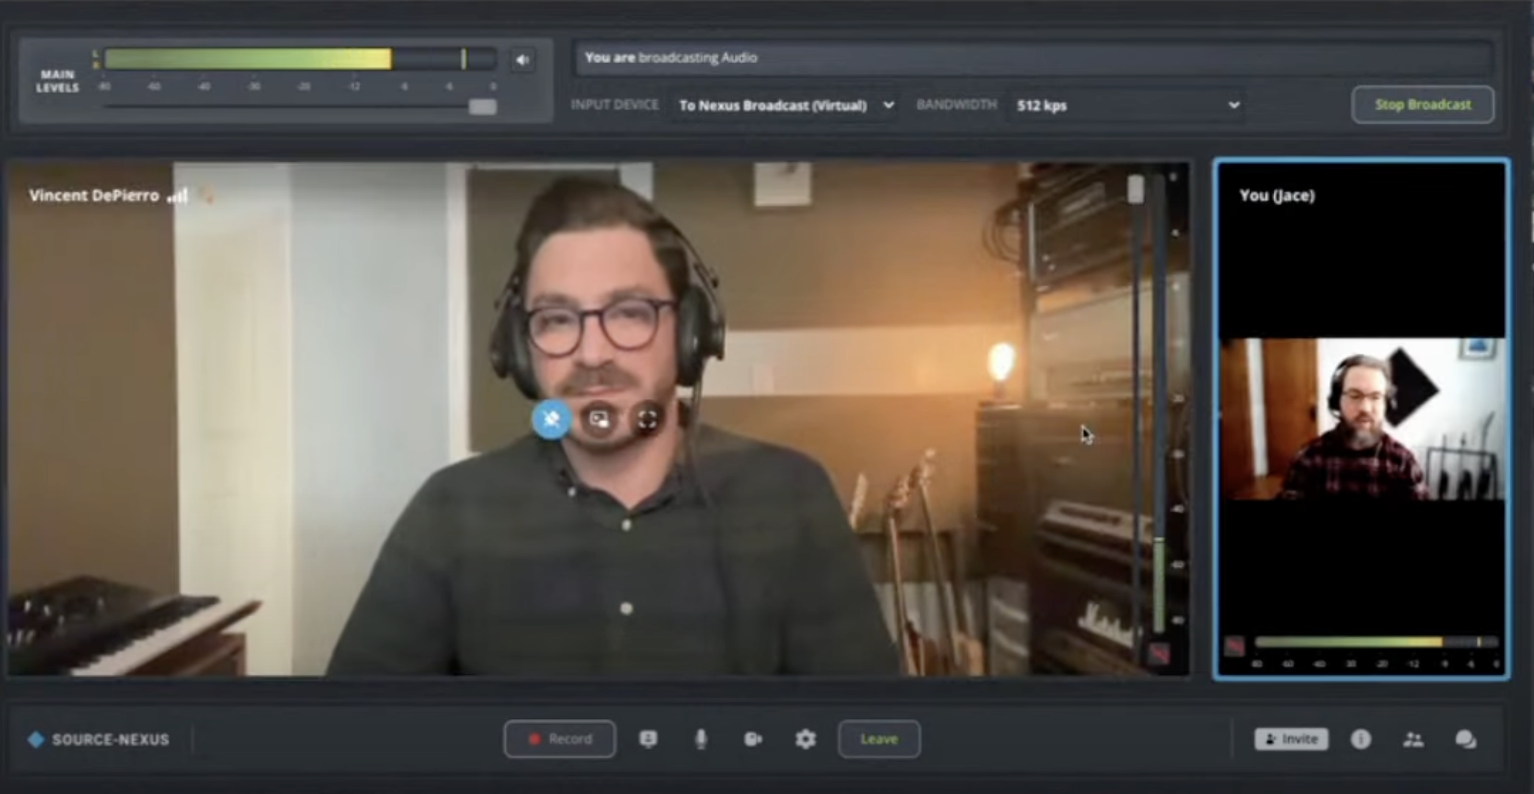Open the screen share icon in the bottom toolbar

(x=648, y=739)
